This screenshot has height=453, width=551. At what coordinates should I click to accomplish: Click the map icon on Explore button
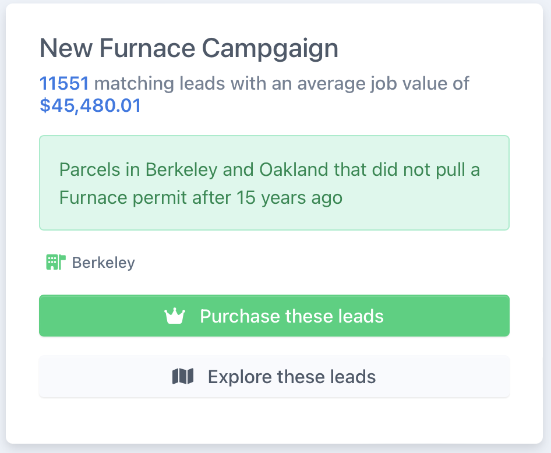tap(183, 377)
